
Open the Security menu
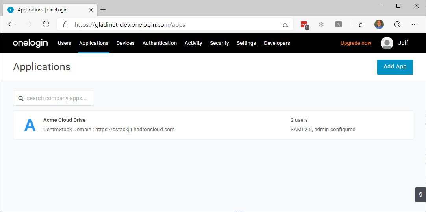(x=219, y=43)
